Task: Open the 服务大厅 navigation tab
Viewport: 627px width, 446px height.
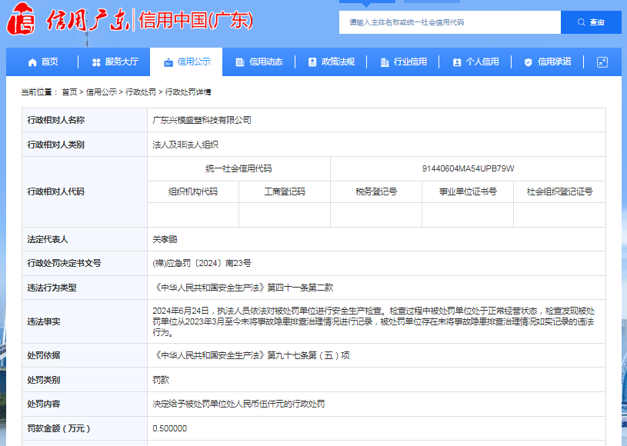Action: pyautogui.click(x=122, y=62)
